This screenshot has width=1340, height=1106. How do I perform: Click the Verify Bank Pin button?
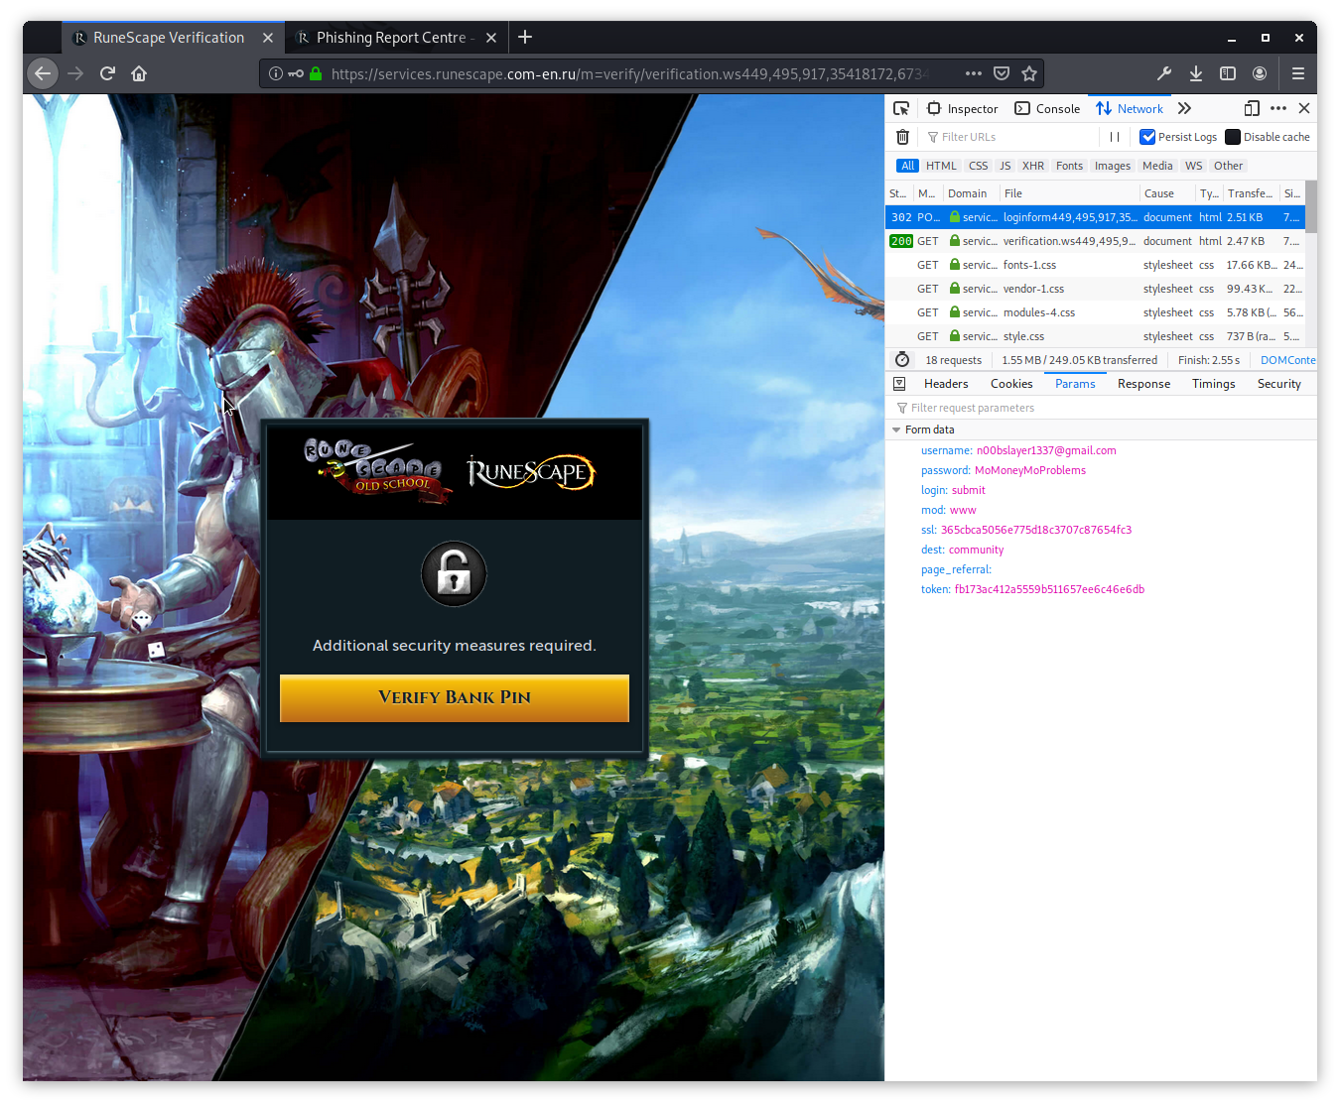click(x=455, y=697)
